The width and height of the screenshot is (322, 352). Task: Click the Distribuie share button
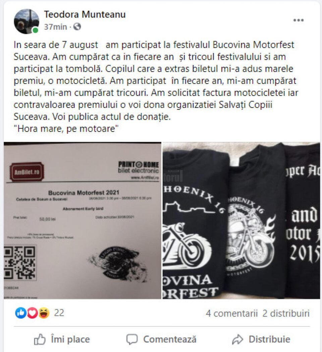[261, 339]
